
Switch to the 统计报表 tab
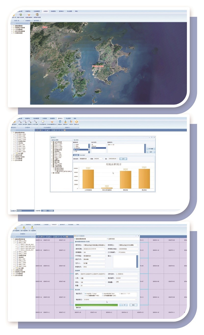tap(83, 155)
